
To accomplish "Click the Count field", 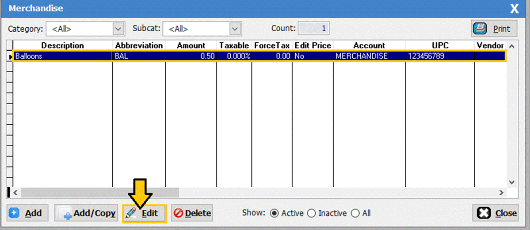I will click(x=313, y=29).
